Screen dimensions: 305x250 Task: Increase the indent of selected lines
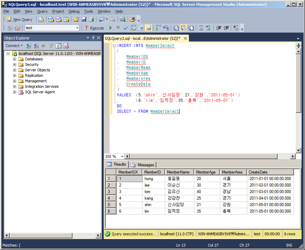coord(226,28)
